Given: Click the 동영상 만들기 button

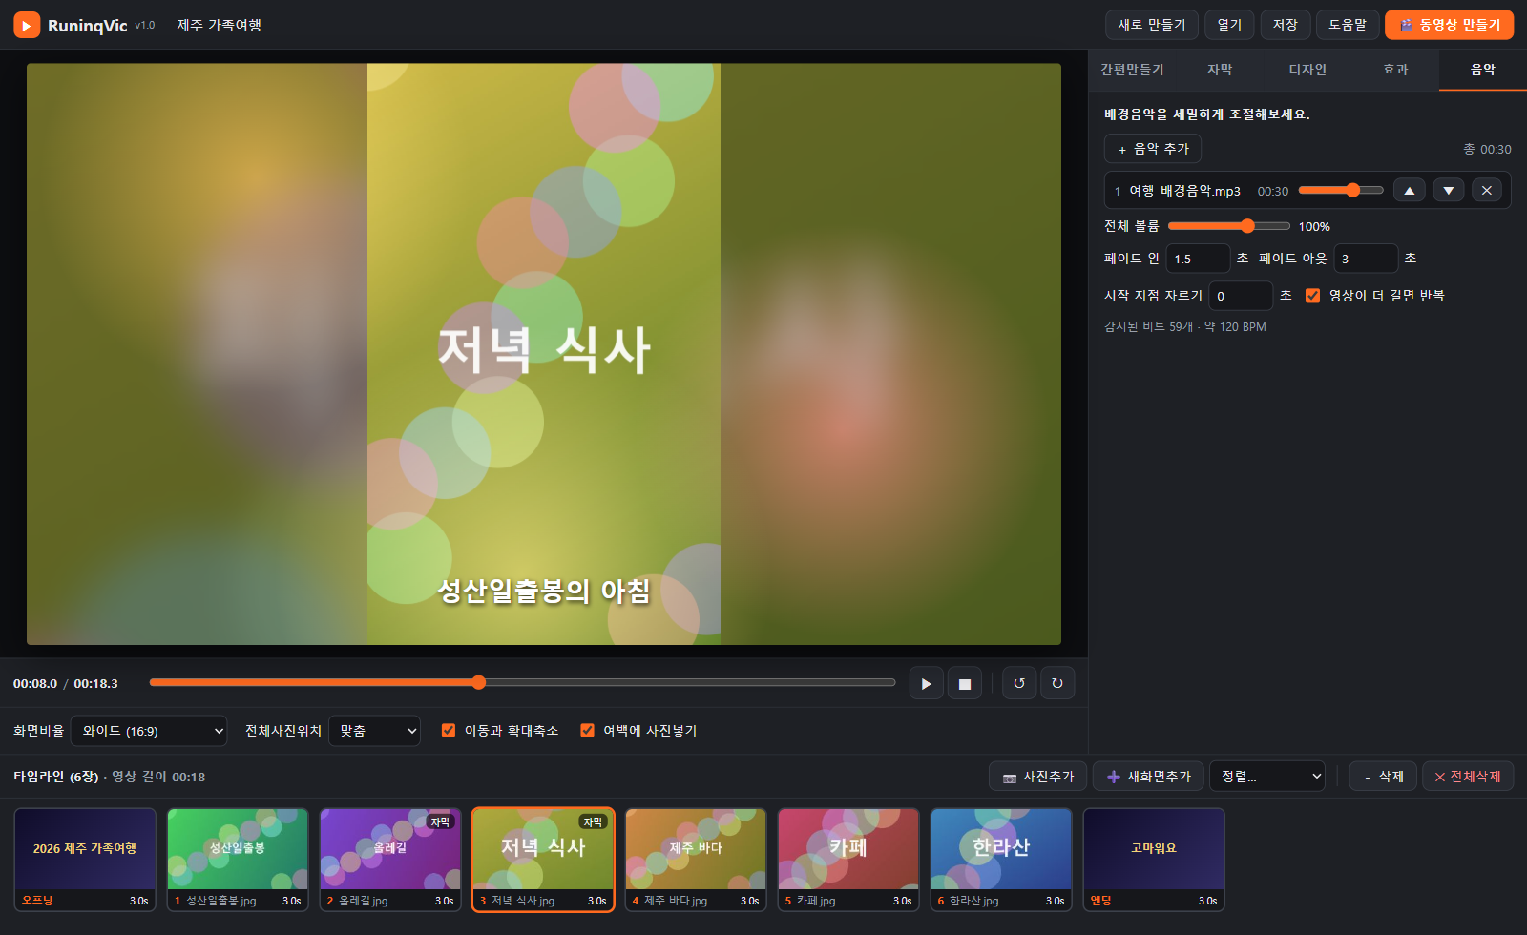Looking at the screenshot, I should pyautogui.click(x=1449, y=25).
